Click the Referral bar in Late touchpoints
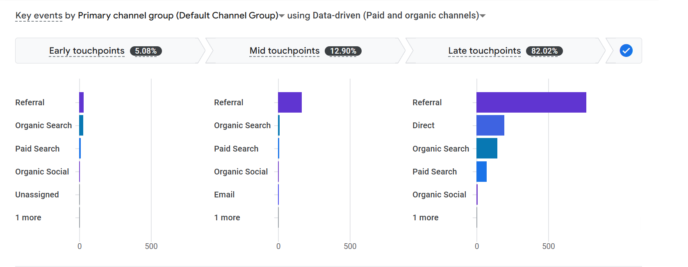Viewport: 688px width, 267px height. click(x=531, y=102)
